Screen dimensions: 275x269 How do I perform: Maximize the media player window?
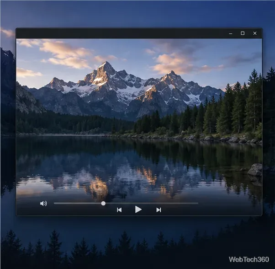coord(243,33)
